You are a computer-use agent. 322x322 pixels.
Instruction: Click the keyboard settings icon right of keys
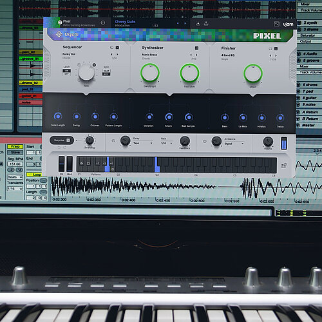pyautogui.click(x=284, y=166)
